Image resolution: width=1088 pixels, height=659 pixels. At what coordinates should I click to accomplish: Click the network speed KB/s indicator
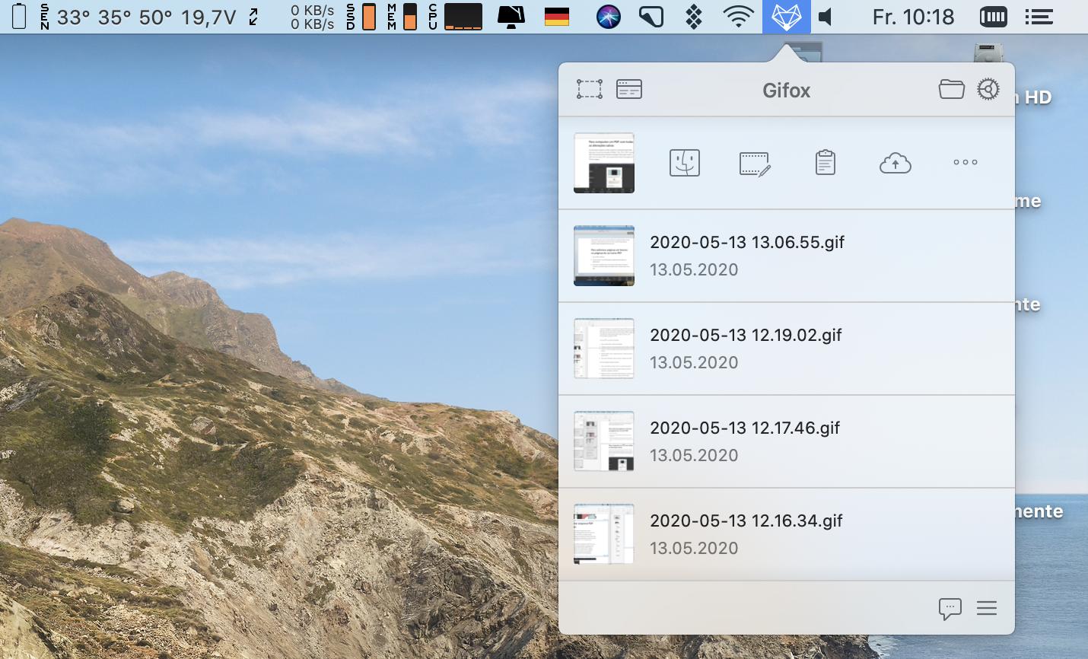pyautogui.click(x=313, y=17)
